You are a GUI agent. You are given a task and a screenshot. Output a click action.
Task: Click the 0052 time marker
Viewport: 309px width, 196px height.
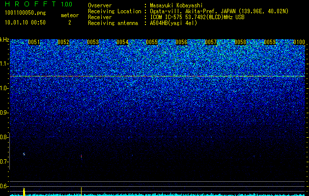pyautogui.click(x=63, y=42)
